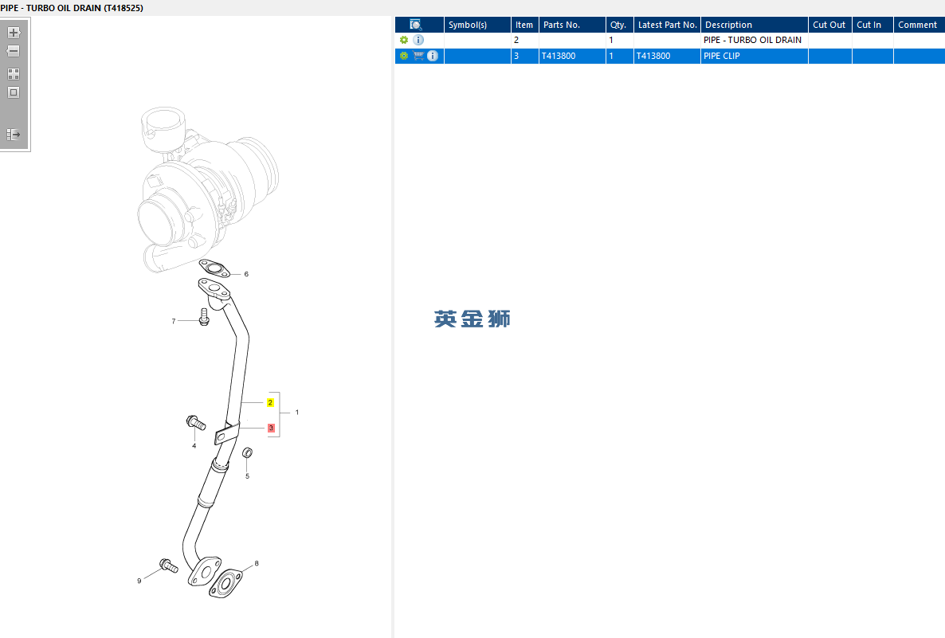Open the search icon in table header

point(415,25)
